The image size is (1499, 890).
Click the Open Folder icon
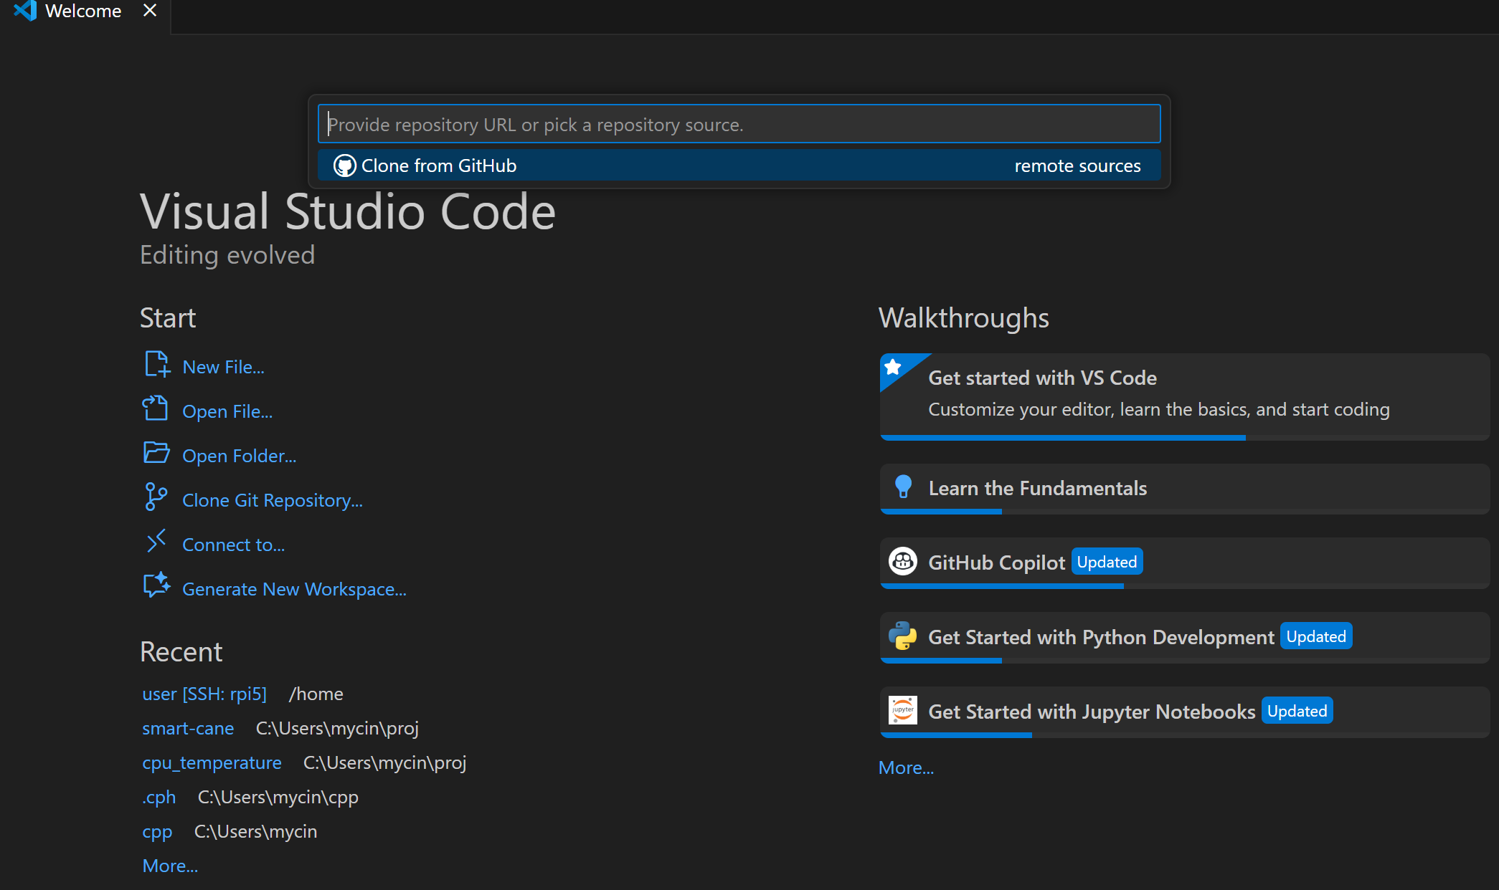point(156,453)
